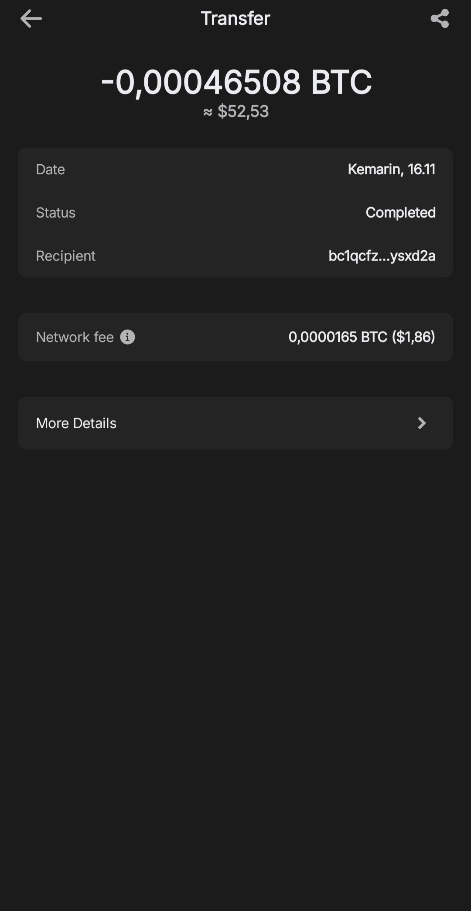Select the recipient address bc1qcfz...ysxd2a

click(x=382, y=256)
